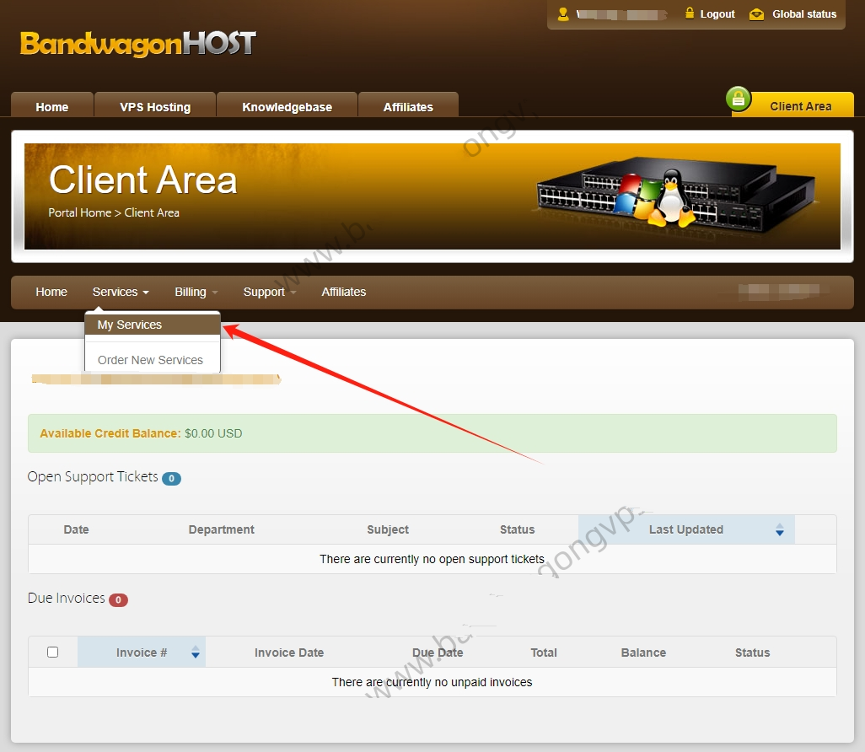Viewport: 865px width, 752px height.
Task: Toggle the select-all invoices checkbox
Action: coord(52,653)
